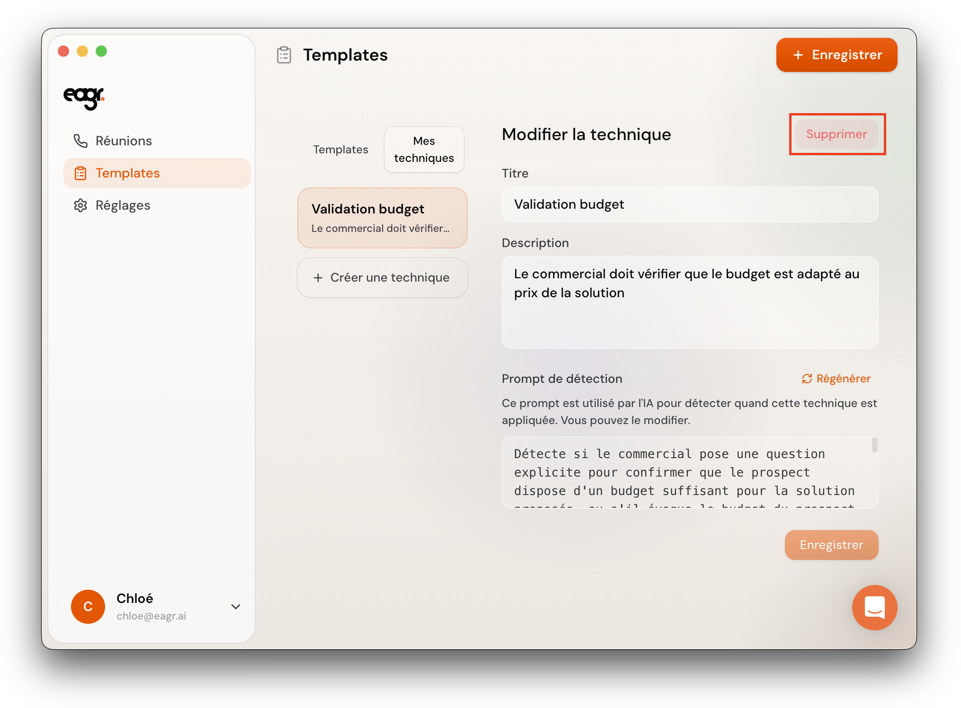Expand the Chloé account chevron
This screenshot has height=708, width=961.
point(236,606)
